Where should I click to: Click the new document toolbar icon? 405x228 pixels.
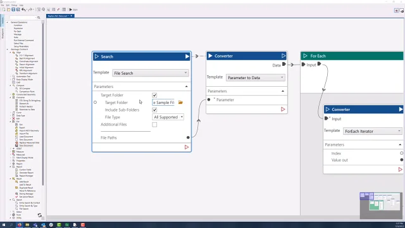pyautogui.click(x=4, y=9)
